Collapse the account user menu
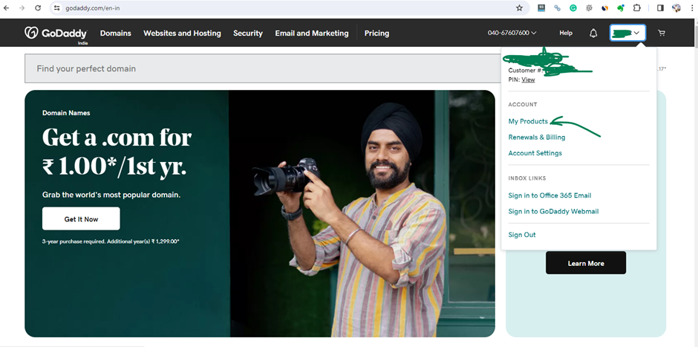This screenshot has width=698, height=347. [627, 33]
